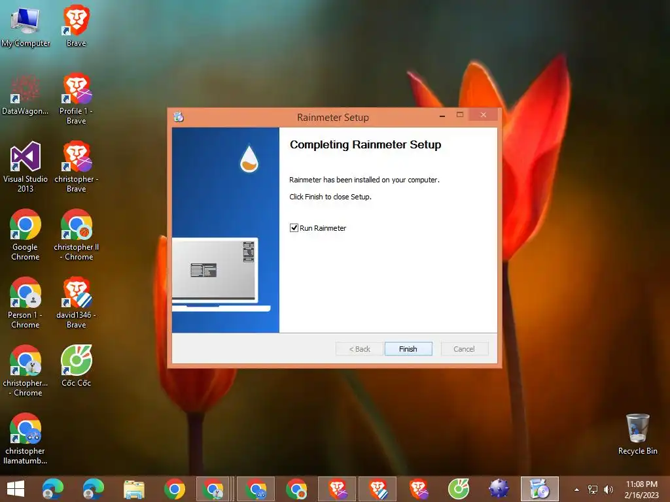Select the christopher - Brave desktop shortcut
The height and width of the screenshot is (502, 670).
pyautogui.click(x=76, y=167)
